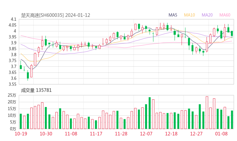
Task: Select the 12-27 date label
Action: pyautogui.click(x=196, y=134)
